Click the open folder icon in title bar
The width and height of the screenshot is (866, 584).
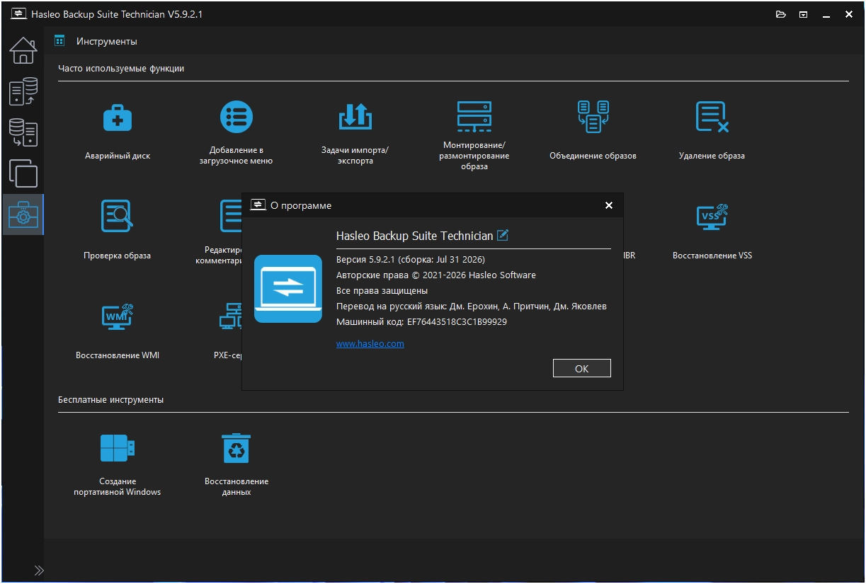pos(781,14)
